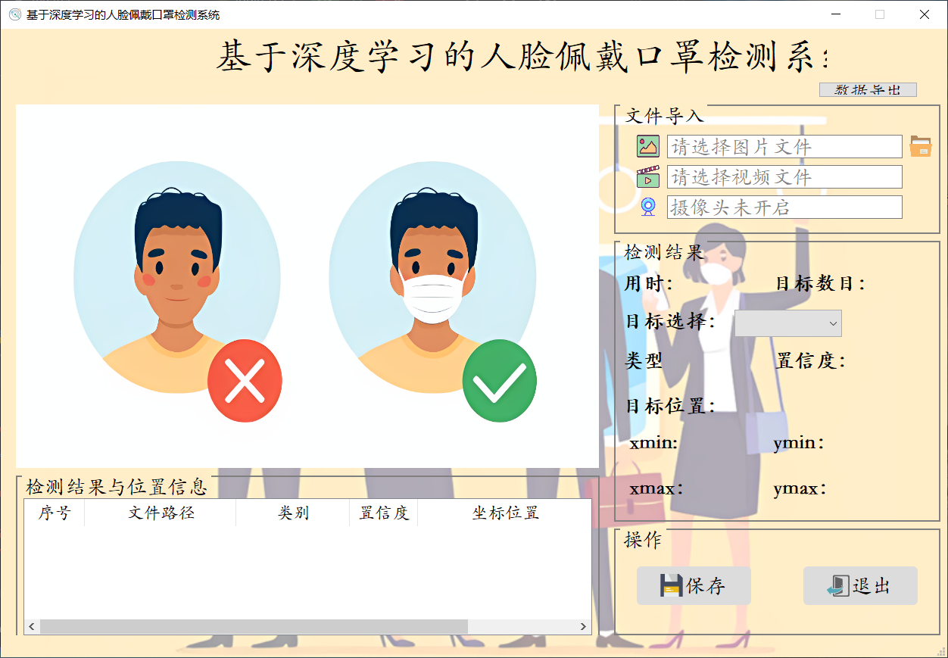Click the 保存 save button

tap(694, 585)
